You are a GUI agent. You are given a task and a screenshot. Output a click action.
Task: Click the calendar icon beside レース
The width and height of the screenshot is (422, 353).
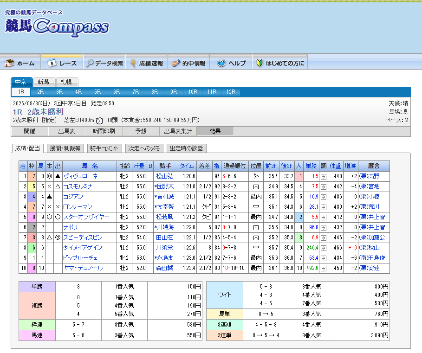(52, 63)
